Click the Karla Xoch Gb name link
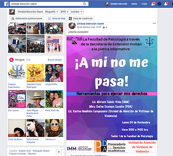This screenshot has height=156, width=173. 52,110
